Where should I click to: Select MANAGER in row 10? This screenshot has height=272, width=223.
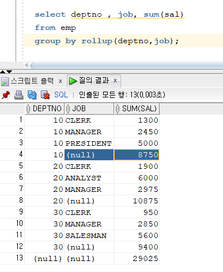coord(89,224)
